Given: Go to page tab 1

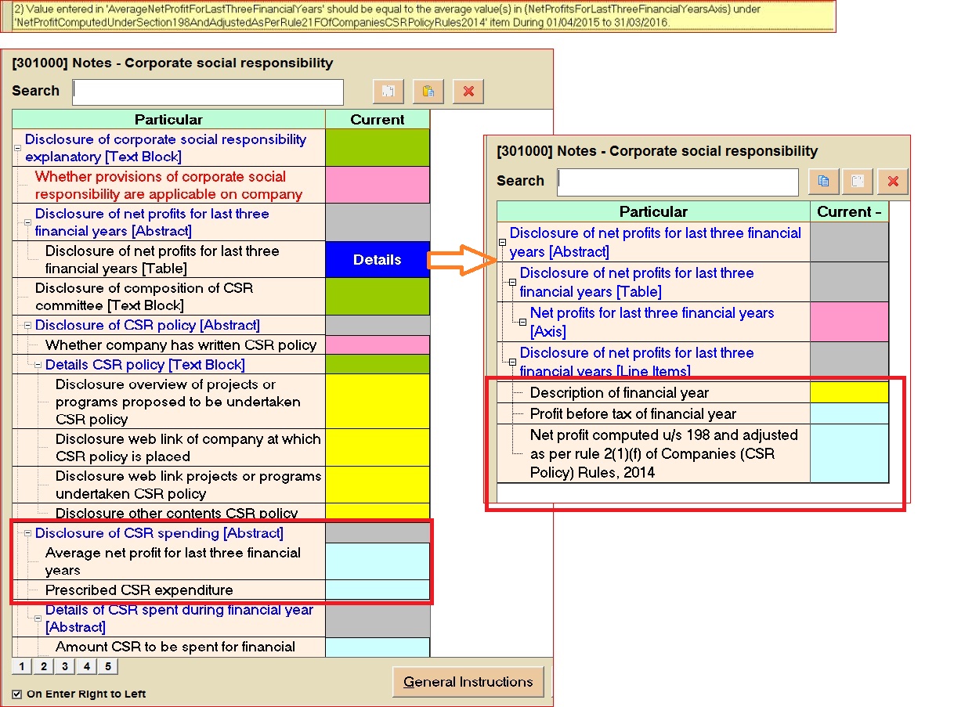Looking at the screenshot, I should 22,667.
